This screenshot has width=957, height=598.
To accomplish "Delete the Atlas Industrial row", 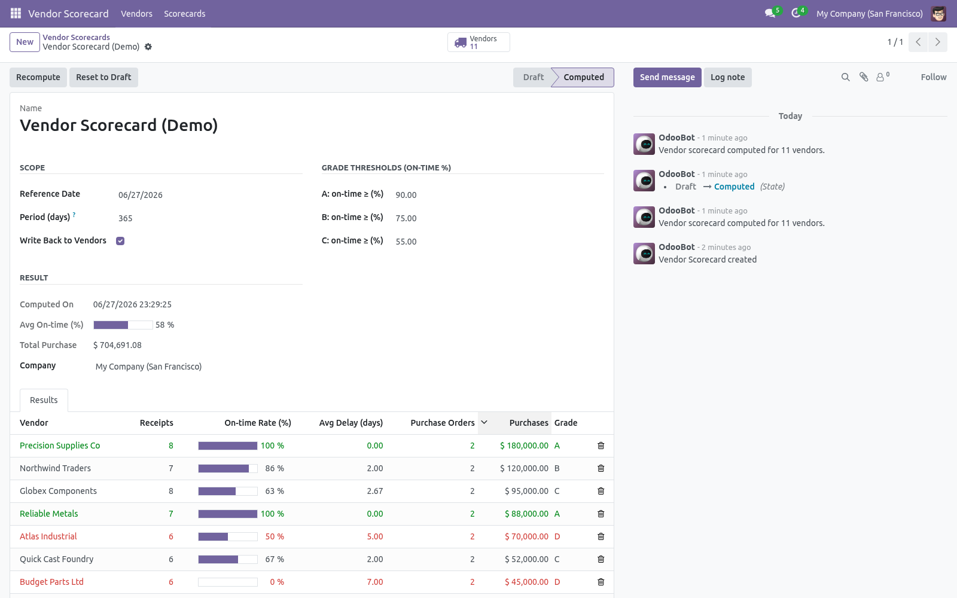I will click(601, 536).
